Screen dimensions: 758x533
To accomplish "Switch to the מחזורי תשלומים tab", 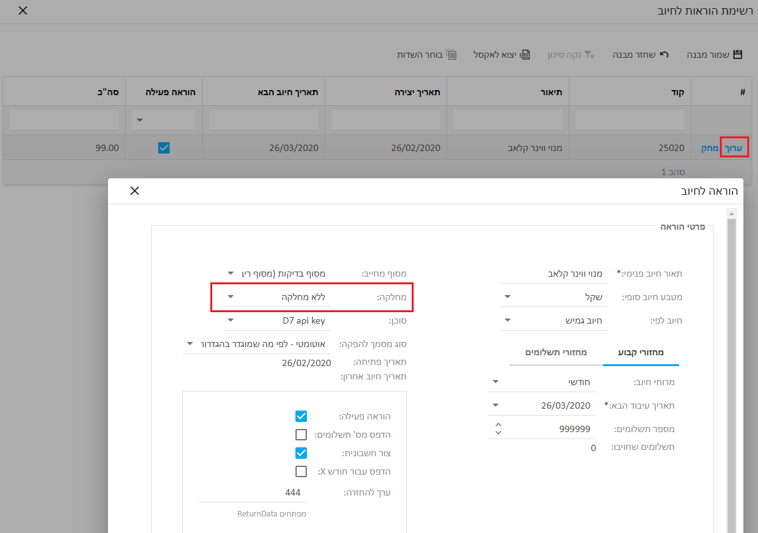I will tap(556, 352).
